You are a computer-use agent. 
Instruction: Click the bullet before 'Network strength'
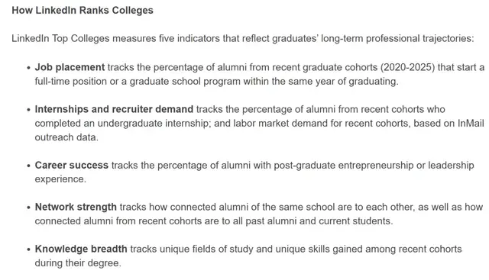point(29,208)
